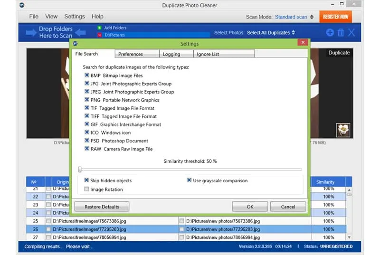Click the Restore Defaults button
380x255 pixels.
point(102,207)
